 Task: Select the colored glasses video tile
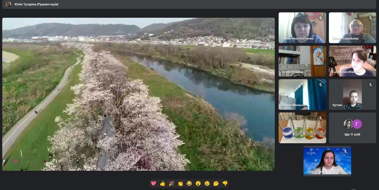302,128
